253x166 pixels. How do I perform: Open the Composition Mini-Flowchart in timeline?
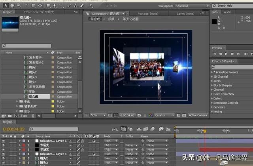[115, 129]
